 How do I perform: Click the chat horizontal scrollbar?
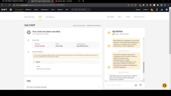tap(124, 81)
